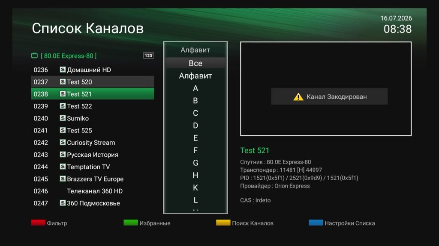Image resolution: width=439 pixels, height=246 pixels.
Task: Click the warning triangle in the preview
Action: click(x=298, y=97)
